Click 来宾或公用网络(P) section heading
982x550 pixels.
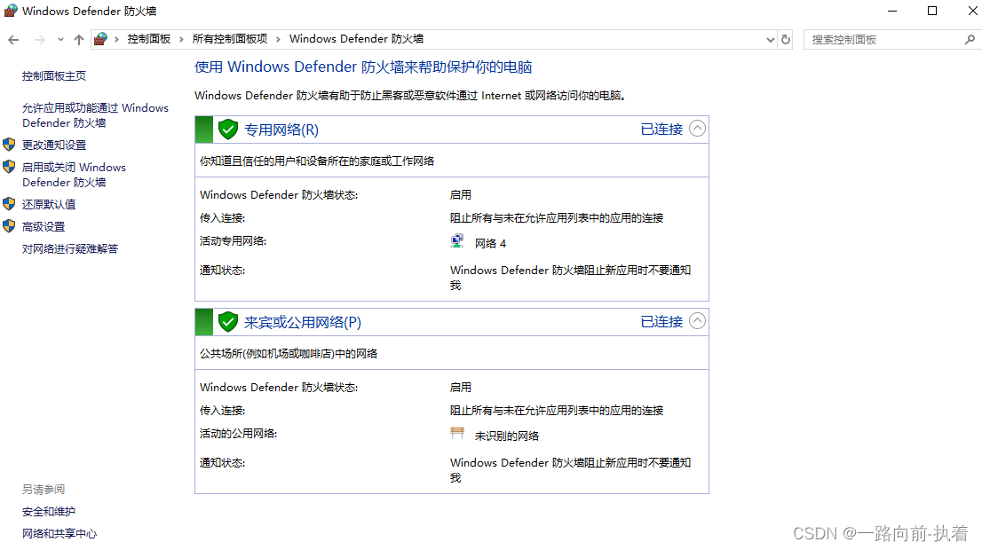[303, 322]
